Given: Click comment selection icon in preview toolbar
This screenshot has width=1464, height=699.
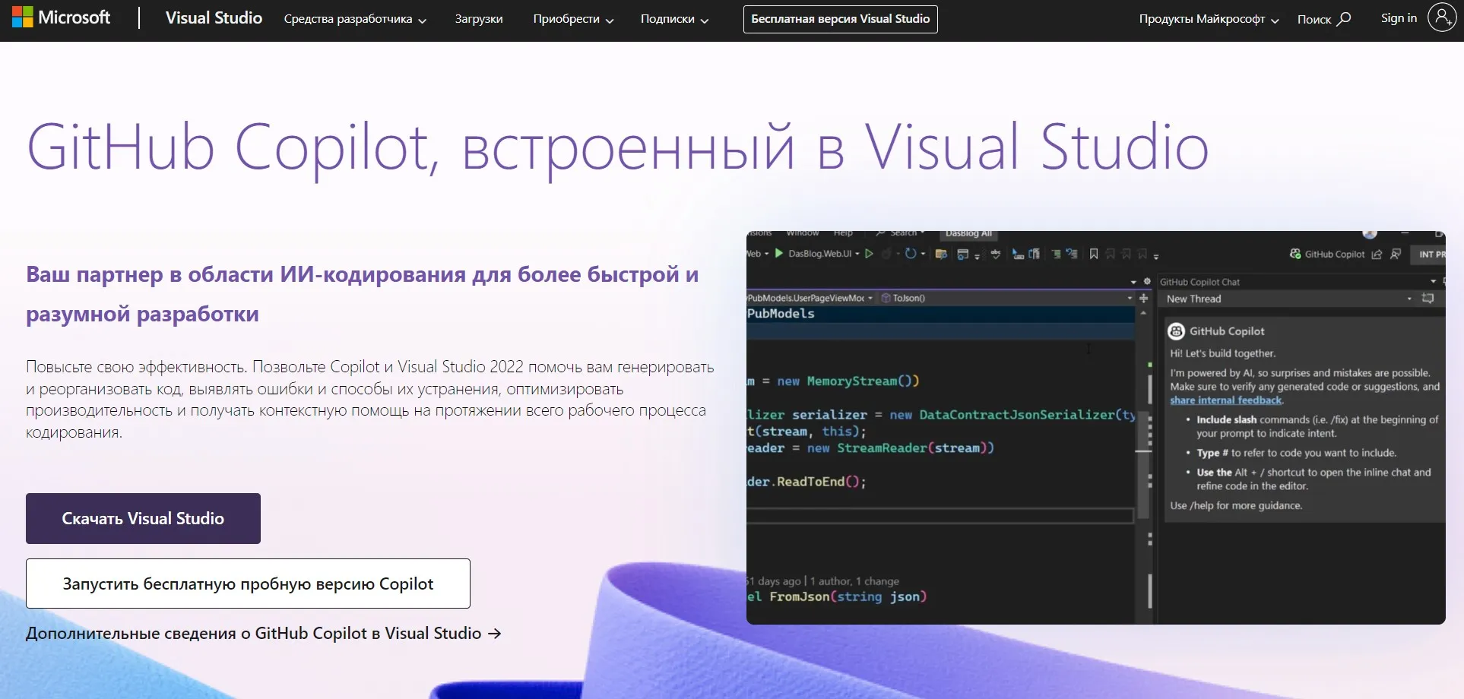Looking at the screenshot, I should tap(1018, 254).
